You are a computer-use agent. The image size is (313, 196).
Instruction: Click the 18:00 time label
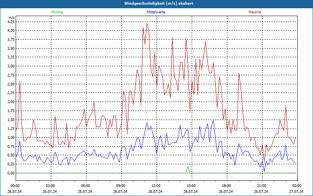point(227,186)
